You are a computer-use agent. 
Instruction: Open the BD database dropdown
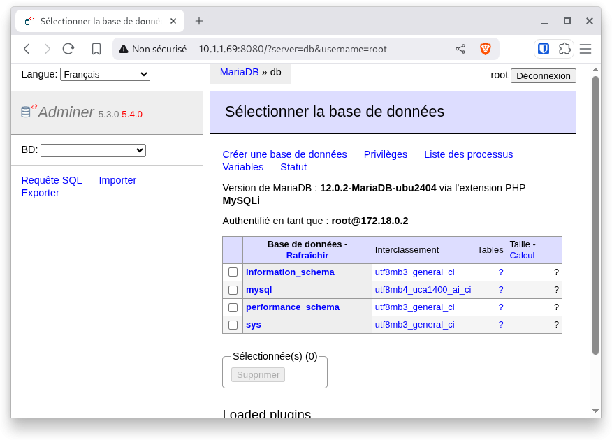coord(94,150)
